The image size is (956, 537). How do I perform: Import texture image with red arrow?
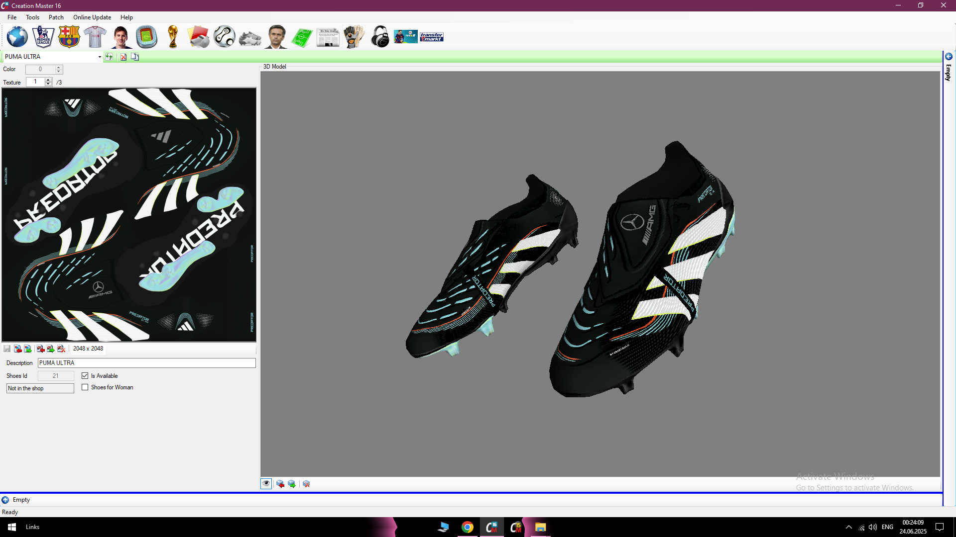pyautogui.click(x=18, y=349)
